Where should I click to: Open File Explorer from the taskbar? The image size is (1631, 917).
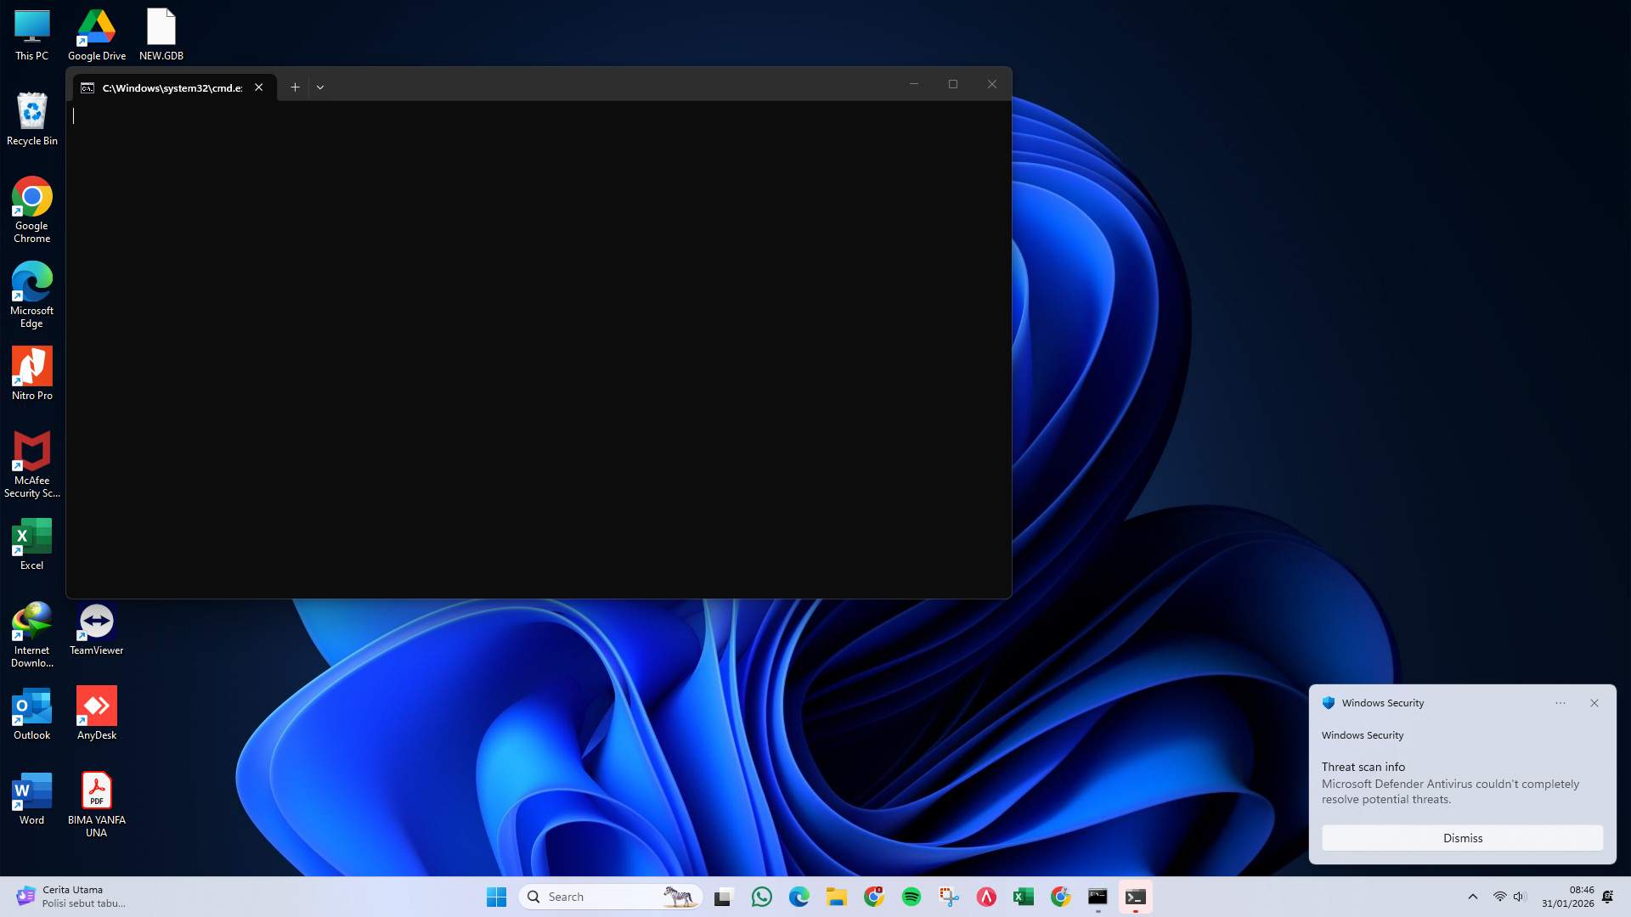pyautogui.click(x=837, y=896)
